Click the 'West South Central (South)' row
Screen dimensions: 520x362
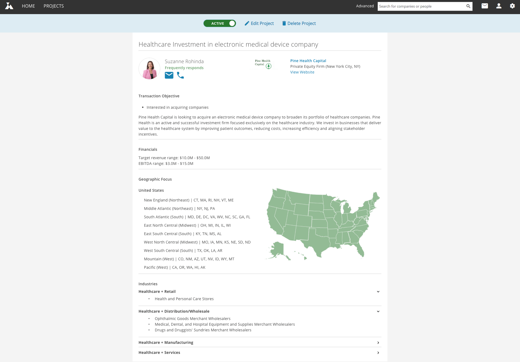pyautogui.click(x=183, y=251)
